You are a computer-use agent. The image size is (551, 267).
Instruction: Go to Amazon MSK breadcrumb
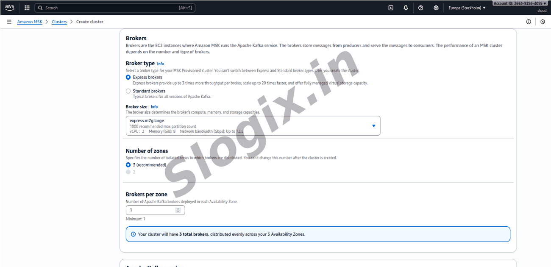pyautogui.click(x=30, y=22)
